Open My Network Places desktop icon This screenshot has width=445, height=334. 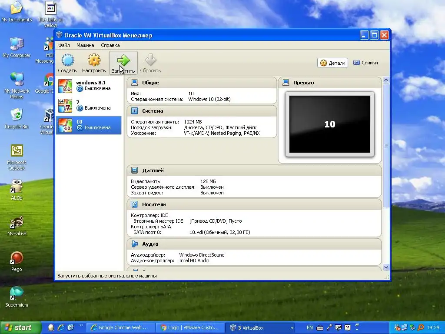[x=17, y=86]
